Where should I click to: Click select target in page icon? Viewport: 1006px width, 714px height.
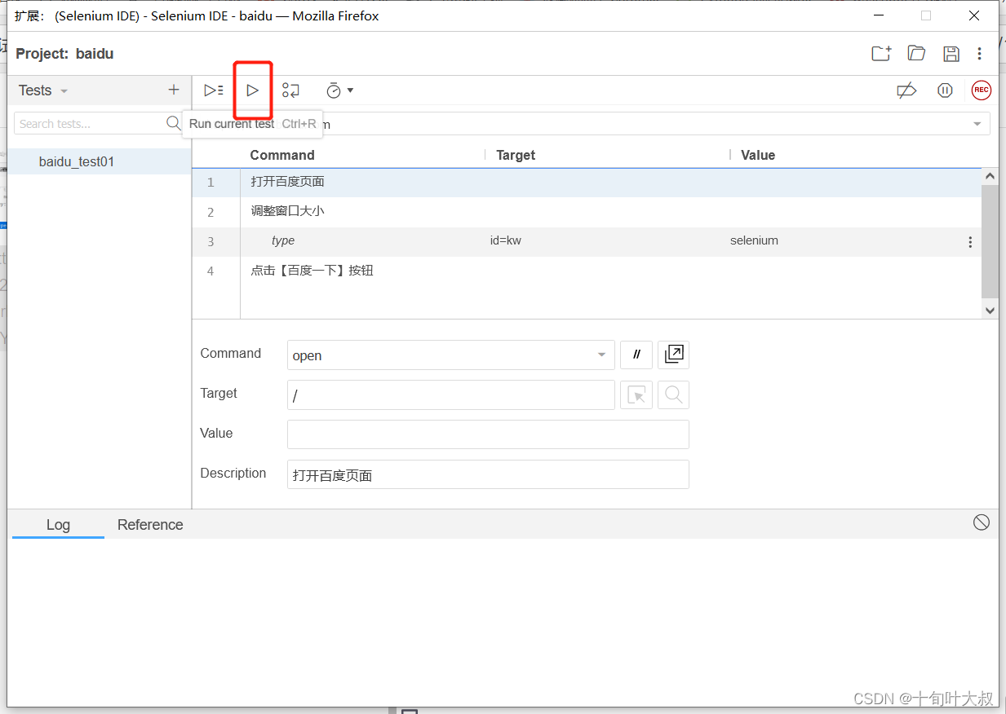pyautogui.click(x=636, y=394)
